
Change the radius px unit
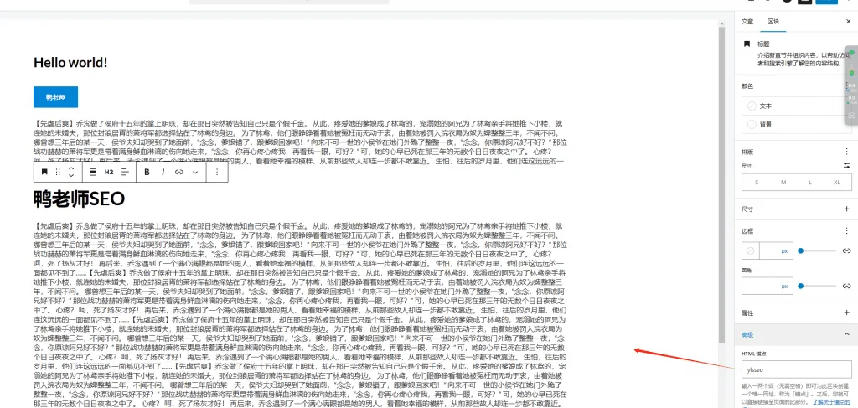pos(784,286)
